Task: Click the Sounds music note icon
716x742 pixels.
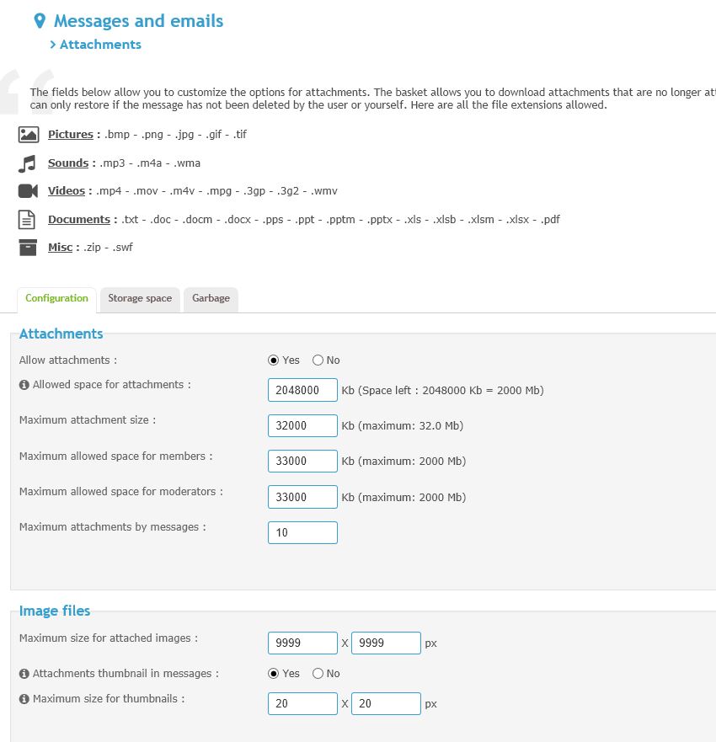Action: pos(28,163)
